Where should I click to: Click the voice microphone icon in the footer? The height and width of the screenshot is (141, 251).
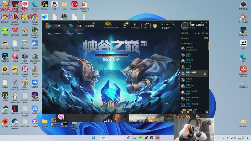point(193,112)
